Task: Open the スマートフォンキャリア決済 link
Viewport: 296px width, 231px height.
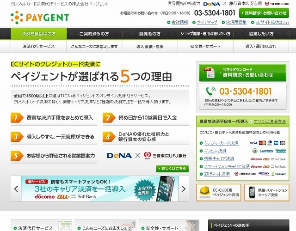Action: click(227, 166)
